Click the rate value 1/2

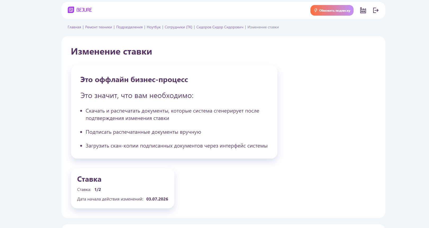[x=98, y=190]
